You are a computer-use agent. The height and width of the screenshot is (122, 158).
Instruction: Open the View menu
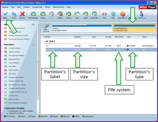pos(13,7)
